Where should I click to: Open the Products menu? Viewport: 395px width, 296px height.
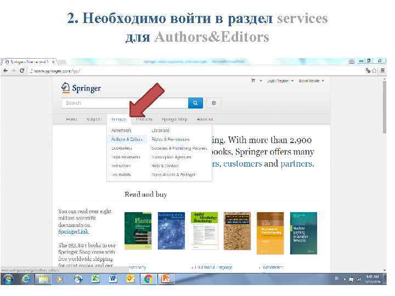pos(144,119)
